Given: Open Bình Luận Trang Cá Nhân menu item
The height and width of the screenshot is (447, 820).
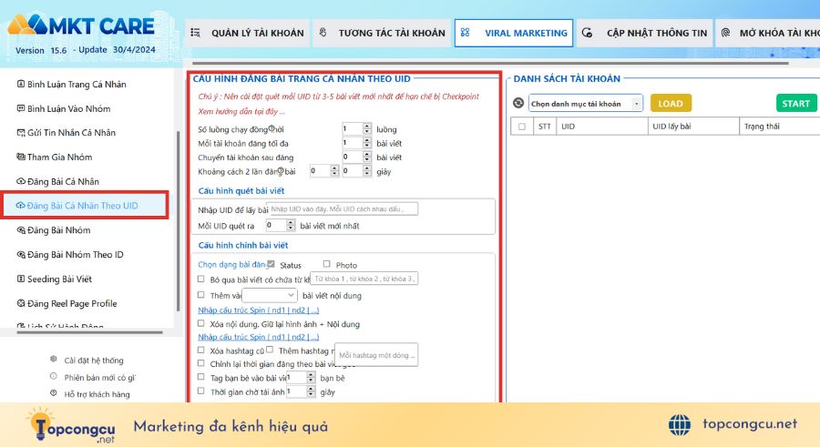Looking at the screenshot, I should [x=72, y=84].
